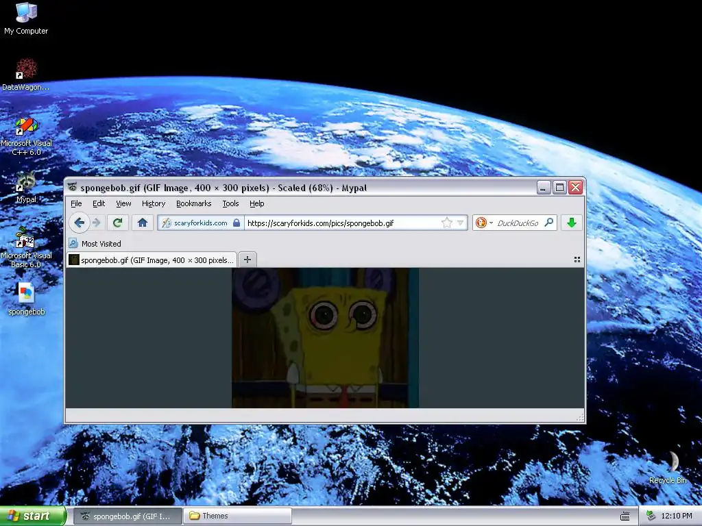Screen dimensions: 702x526
Task: Switch to Themes folder taskbar button
Action: click(238, 516)
